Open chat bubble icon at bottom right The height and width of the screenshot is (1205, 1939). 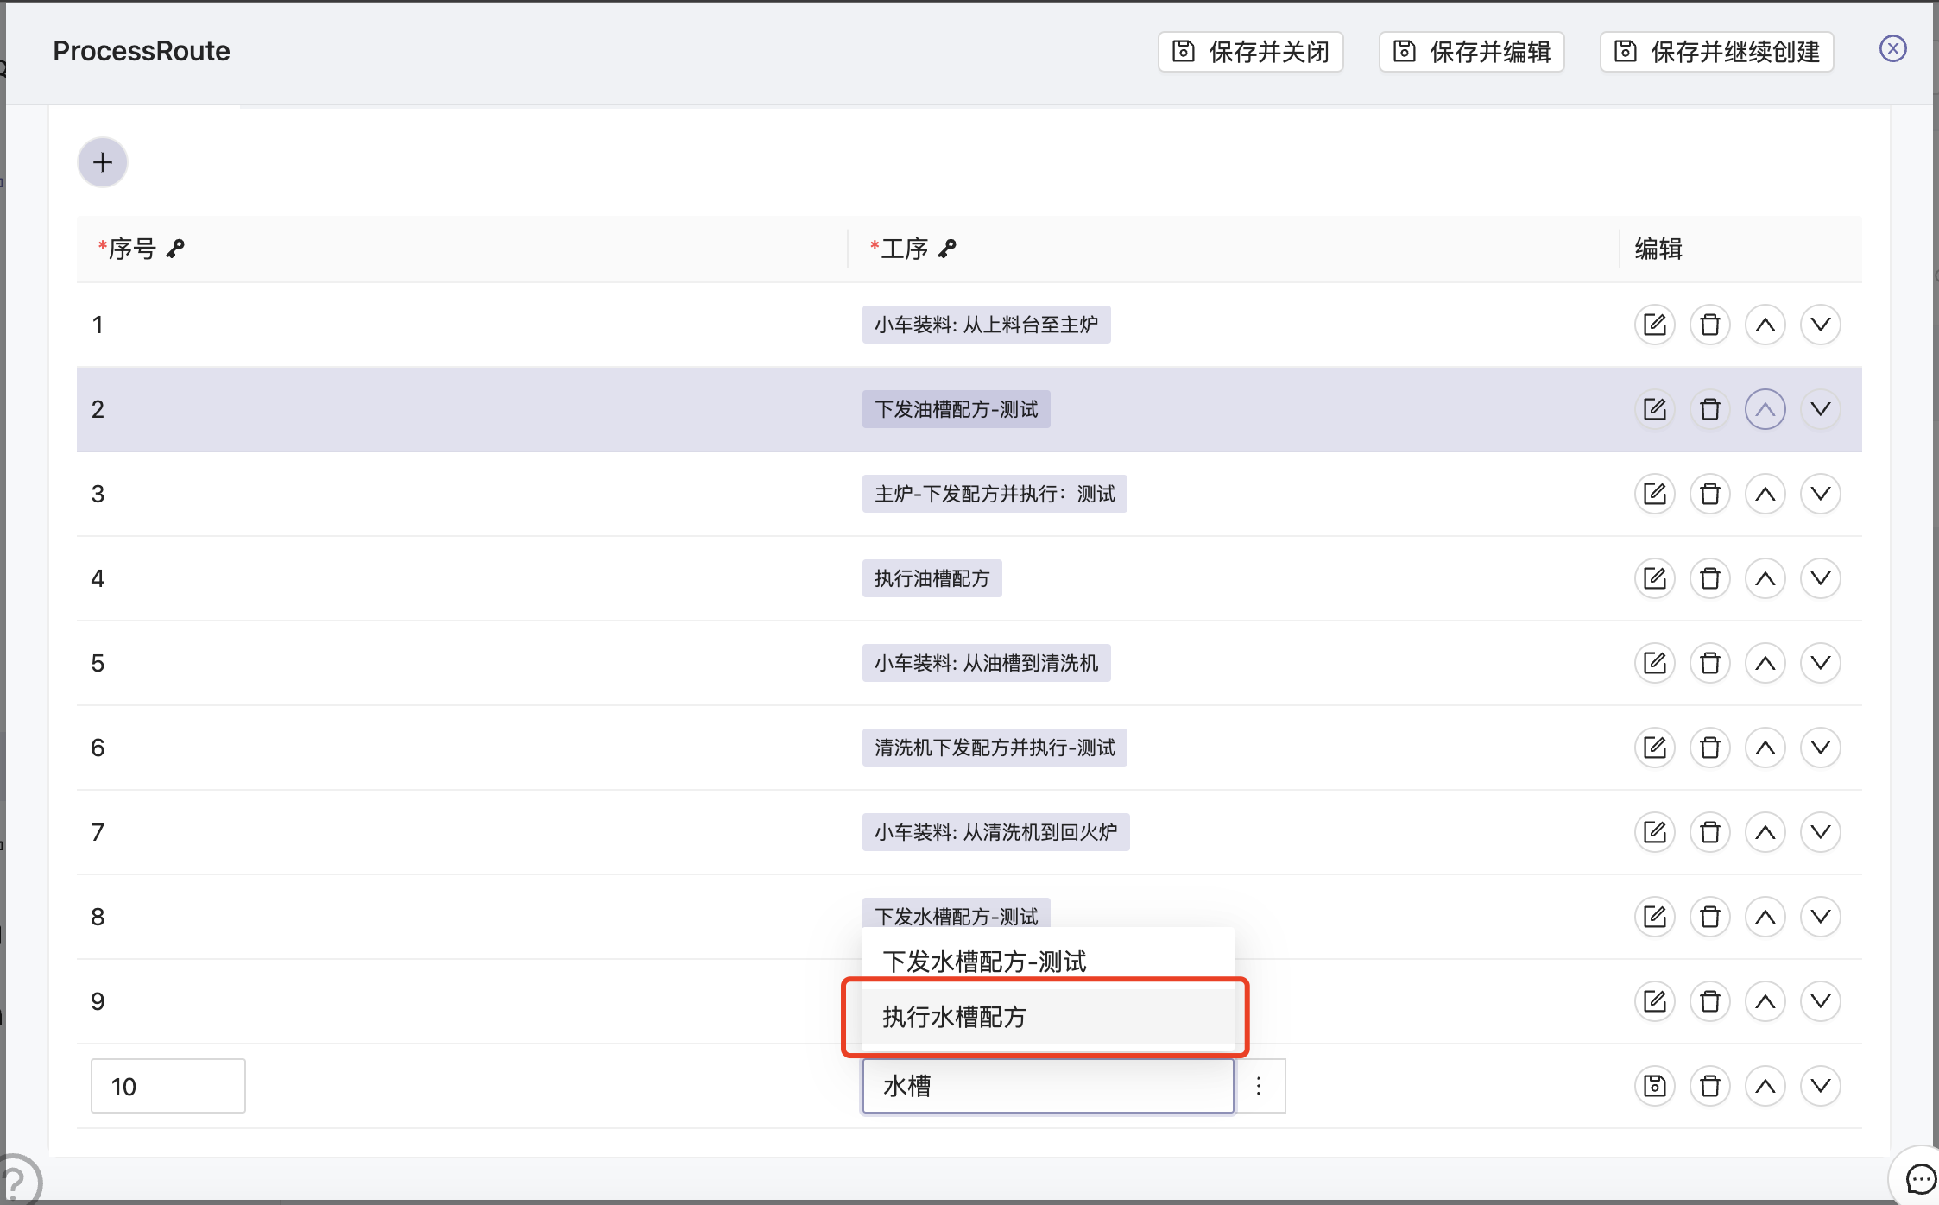coord(1920,1177)
